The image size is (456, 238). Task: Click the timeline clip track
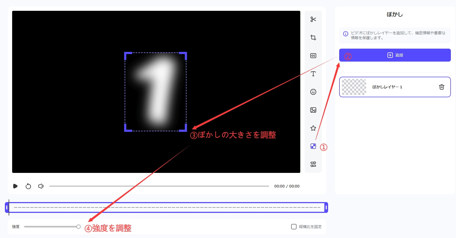(x=166, y=207)
